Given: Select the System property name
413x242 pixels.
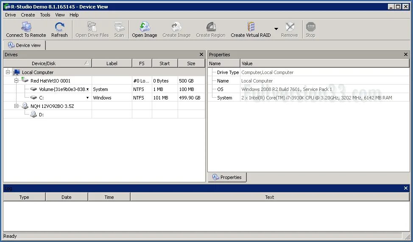Looking at the screenshot, I should (x=225, y=98).
